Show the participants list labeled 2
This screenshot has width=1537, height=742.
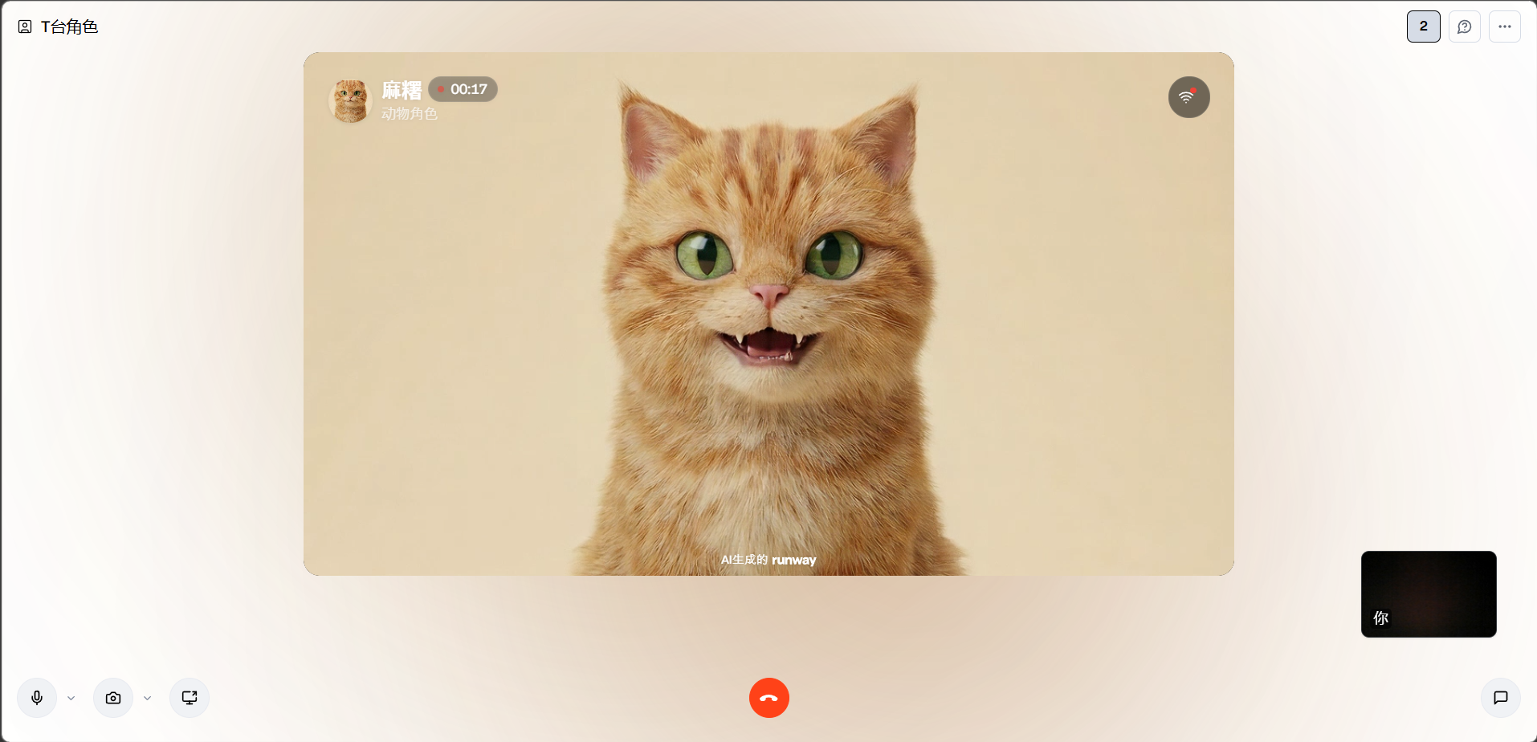(x=1423, y=26)
